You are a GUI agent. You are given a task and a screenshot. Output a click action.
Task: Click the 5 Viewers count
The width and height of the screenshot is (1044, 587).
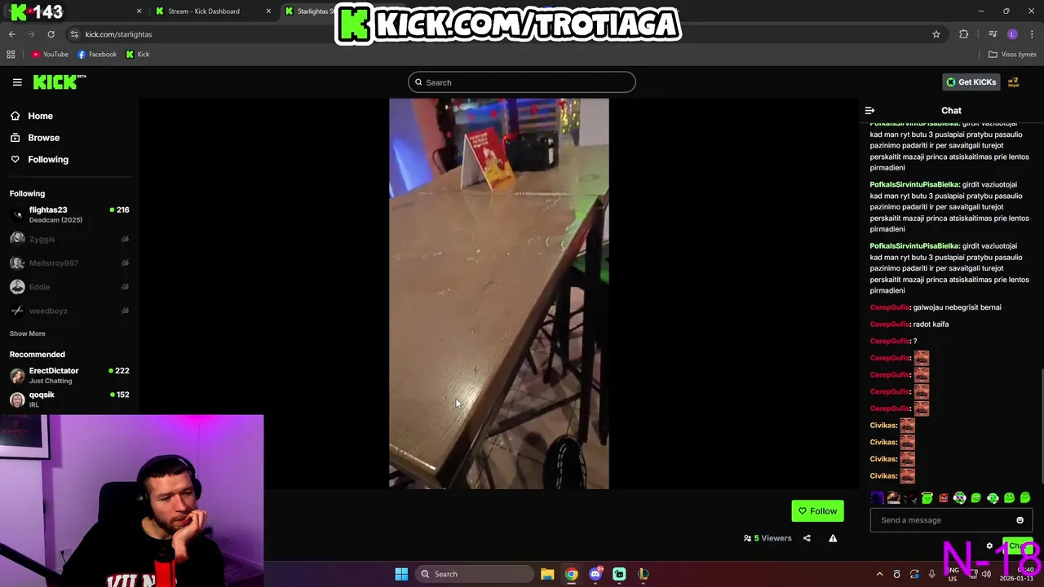[768, 538]
